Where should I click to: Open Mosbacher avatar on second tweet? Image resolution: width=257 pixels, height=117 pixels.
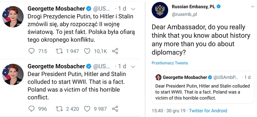[13, 74]
